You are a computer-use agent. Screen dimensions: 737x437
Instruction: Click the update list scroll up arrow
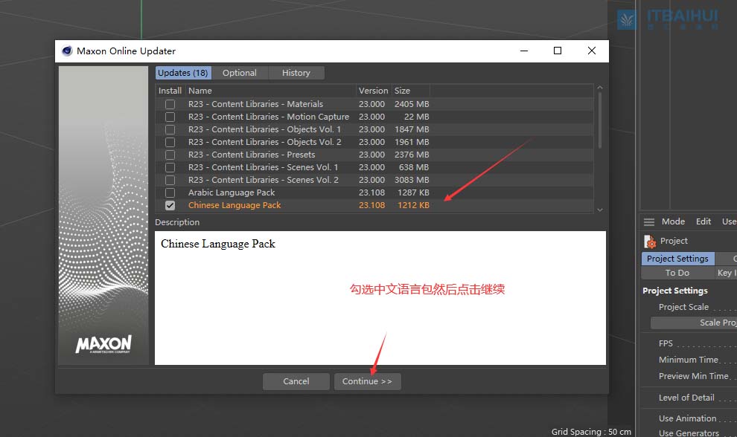[600, 88]
